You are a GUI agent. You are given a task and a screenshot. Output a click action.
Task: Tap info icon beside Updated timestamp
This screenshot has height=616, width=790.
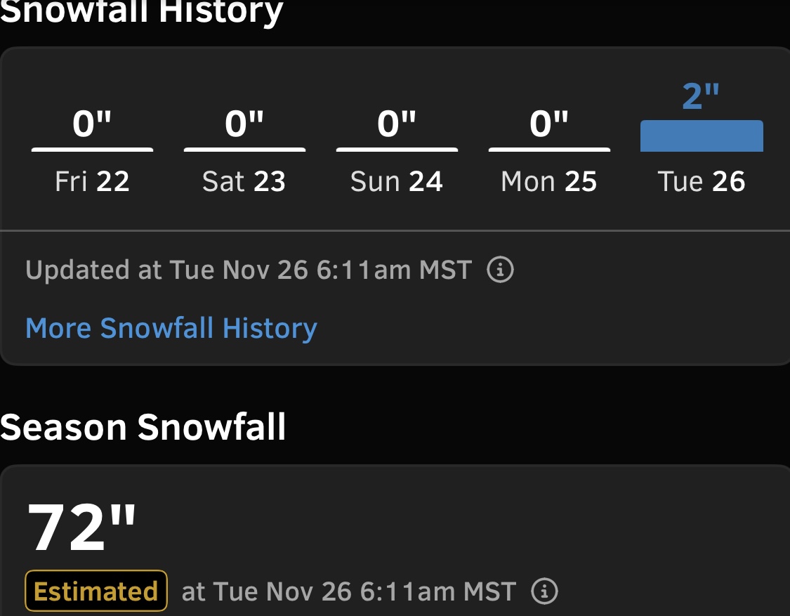pos(500,270)
